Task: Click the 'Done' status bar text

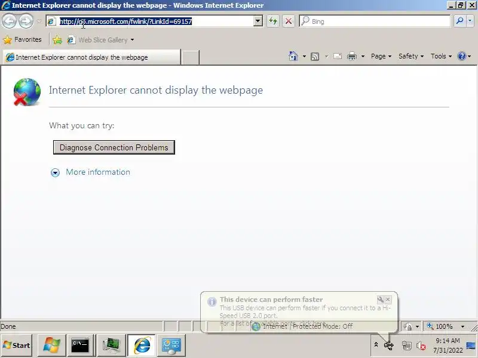Action: tap(8, 326)
